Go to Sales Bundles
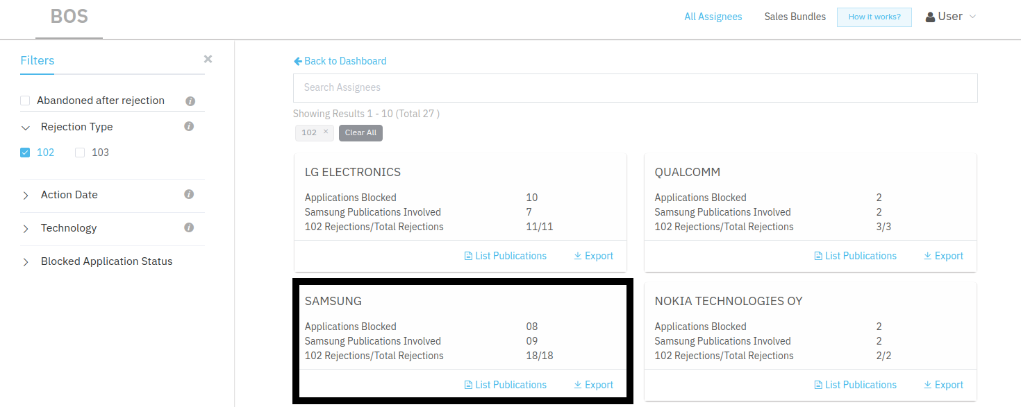This screenshot has width=1021, height=407. [795, 17]
